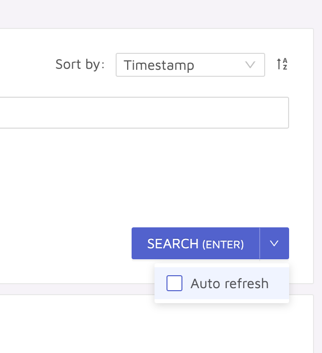The width and height of the screenshot is (322, 353).
Task: Click the chevron inside the Timestamp dropdown
Action: [x=250, y=65]
